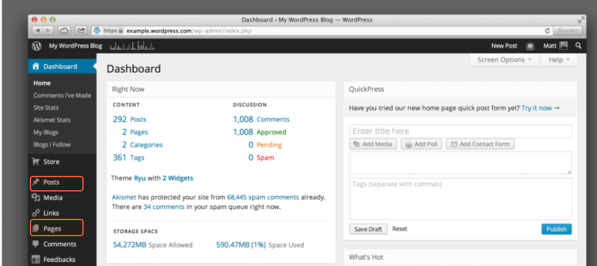Expand the Screen Options dropdown
The image size is (597, 266).
[x=504, y=60]
